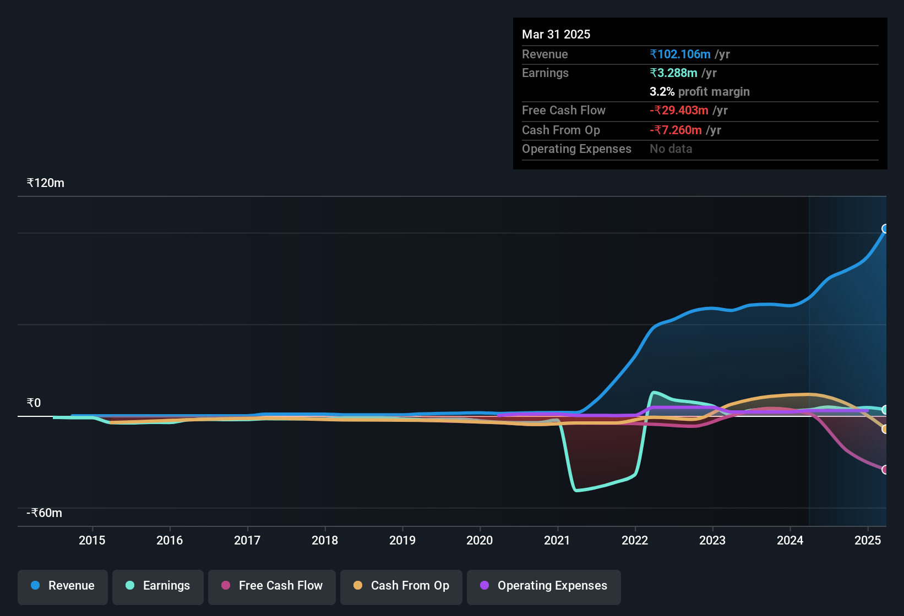Viewport: 904px width, 616px height.
Task: Select the 2023 x-axis label
Action: [x=712, y=540]
